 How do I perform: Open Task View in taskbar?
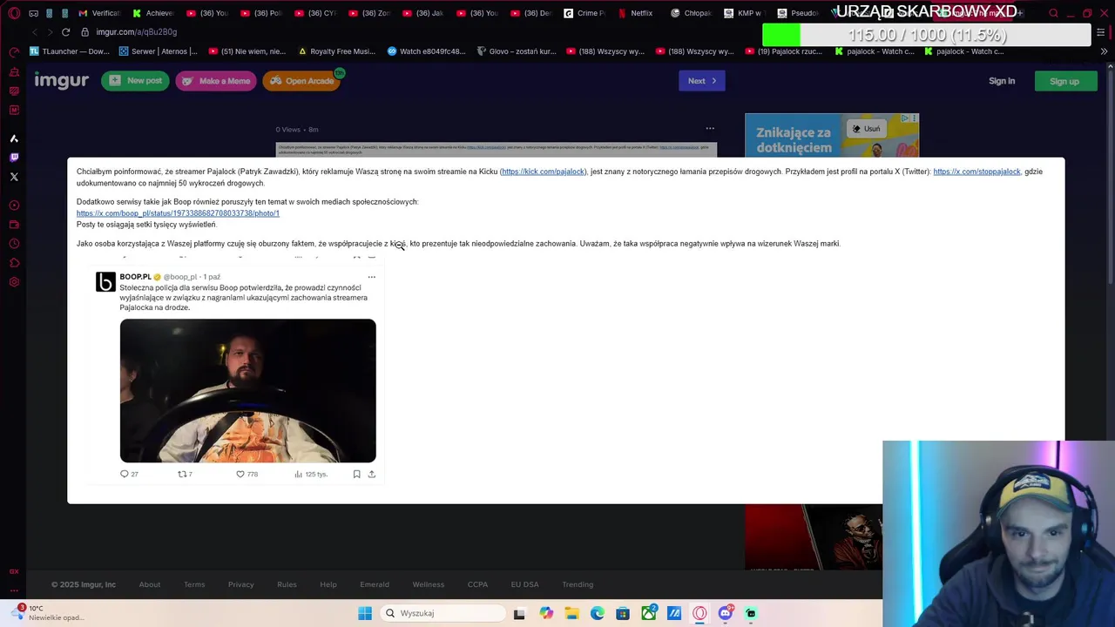[519, 613]
